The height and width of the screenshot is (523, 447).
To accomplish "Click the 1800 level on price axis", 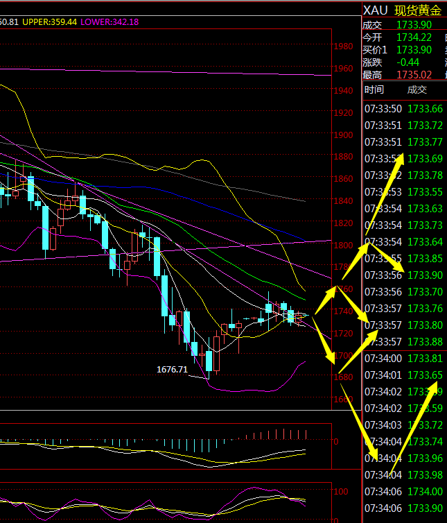I will pos(343,246).
